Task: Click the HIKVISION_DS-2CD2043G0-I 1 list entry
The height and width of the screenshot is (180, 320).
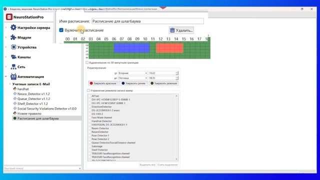Action: [109, 124]
